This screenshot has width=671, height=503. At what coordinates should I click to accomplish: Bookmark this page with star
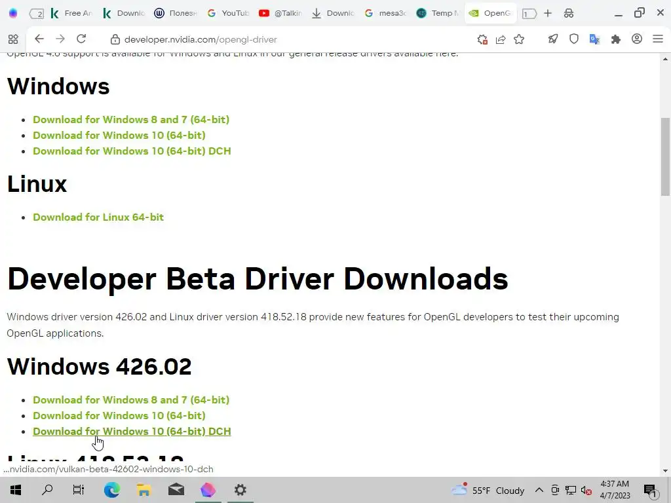tap(519, 39)
